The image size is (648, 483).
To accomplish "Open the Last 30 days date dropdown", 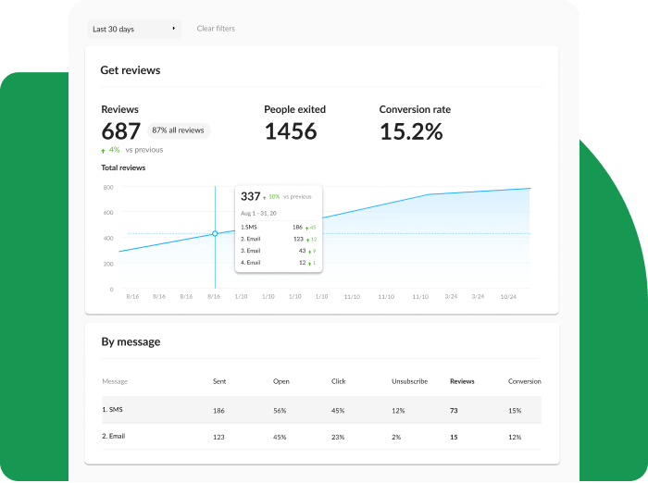I will coord(134,29).
